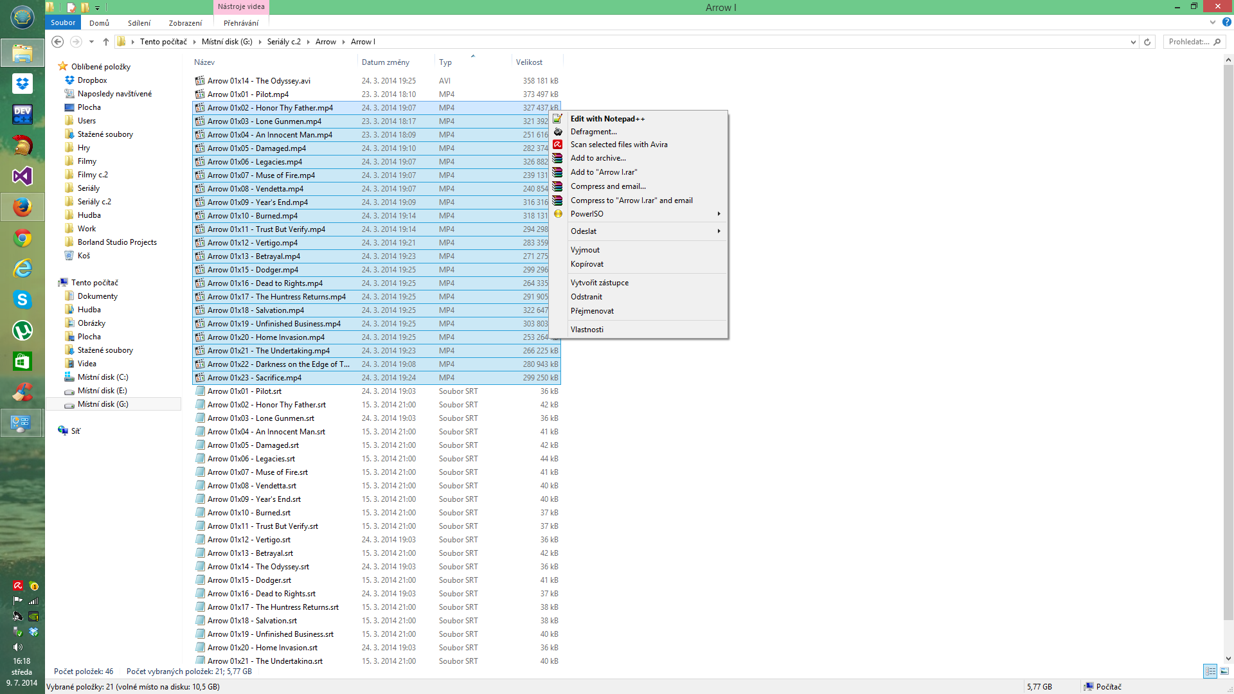1234x694 pixels.
Task: Switch to the large thumbnails view icon
Action: tap(1224, 671)
